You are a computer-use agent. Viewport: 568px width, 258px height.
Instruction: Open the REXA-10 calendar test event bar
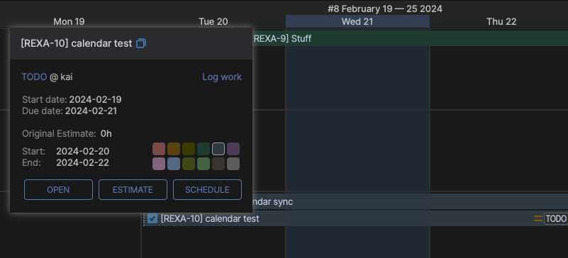(355, 218)
